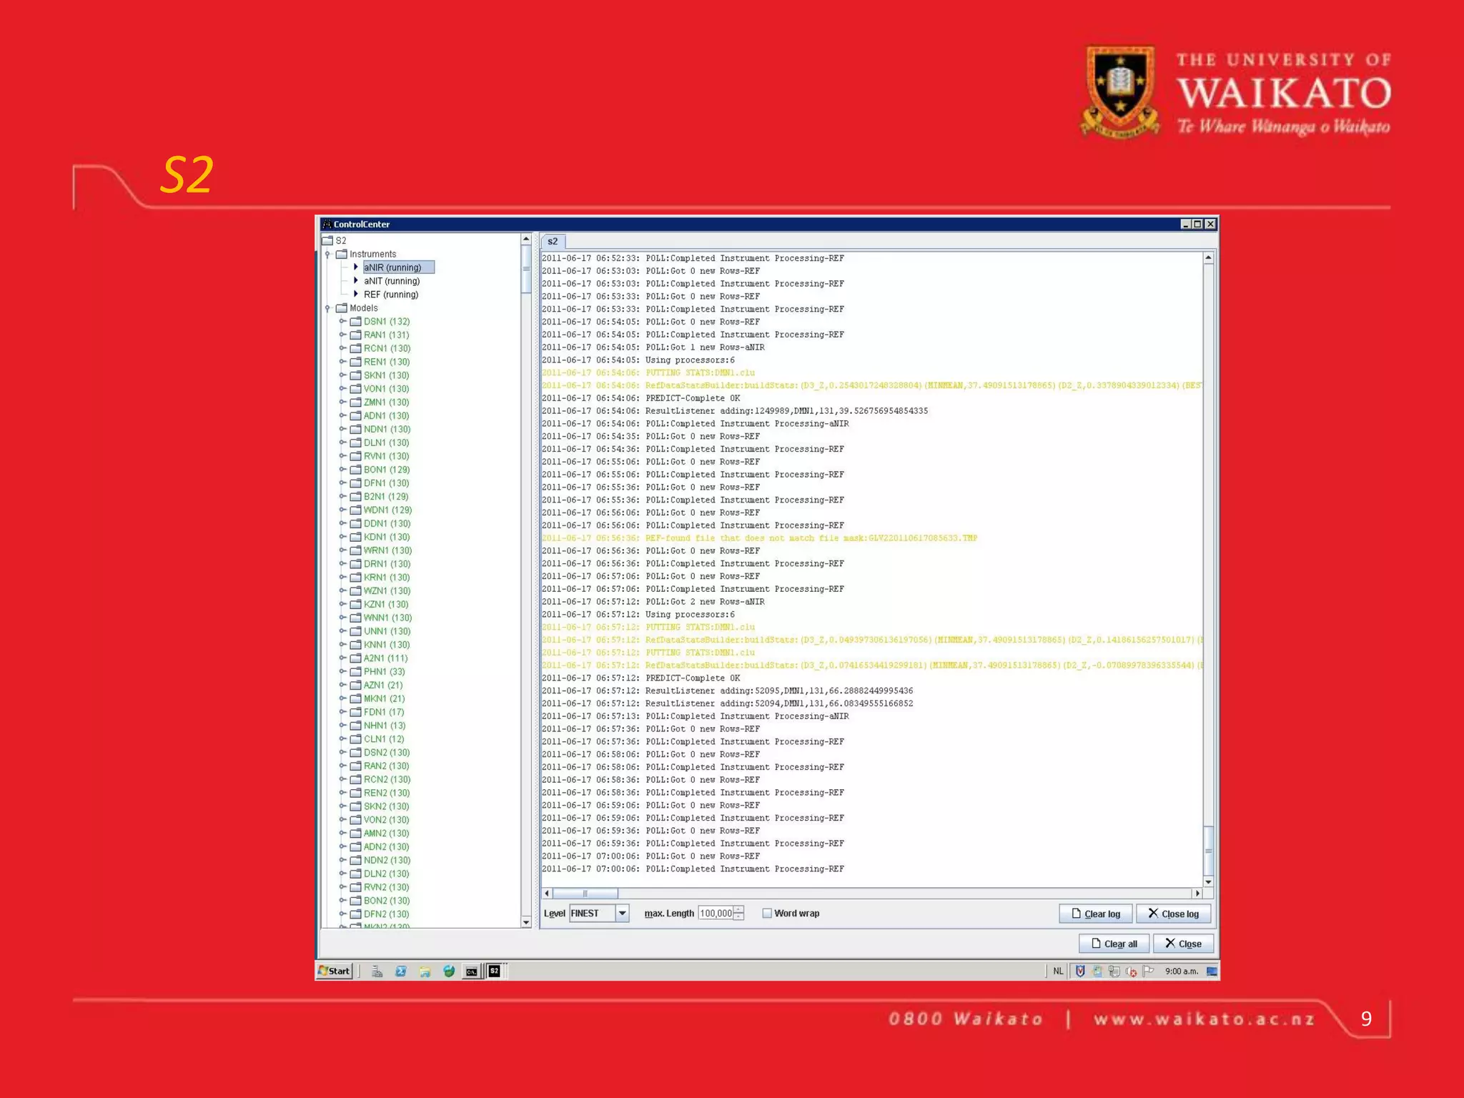Click the muted volume tray icon

click(1131, 971)
